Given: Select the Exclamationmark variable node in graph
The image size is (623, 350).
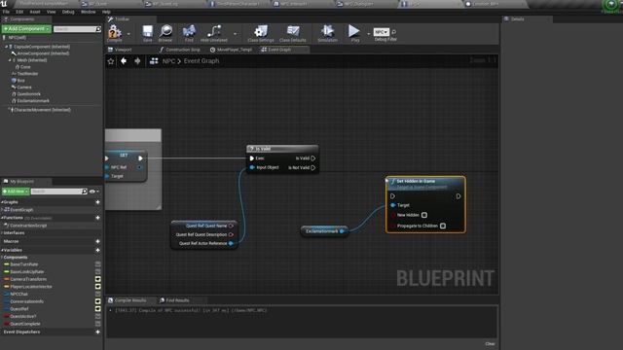Looking at the screenshot, I should (x=324, y=231).
